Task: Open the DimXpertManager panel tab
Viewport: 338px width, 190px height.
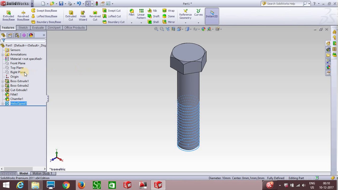Action: pos(24,35)
